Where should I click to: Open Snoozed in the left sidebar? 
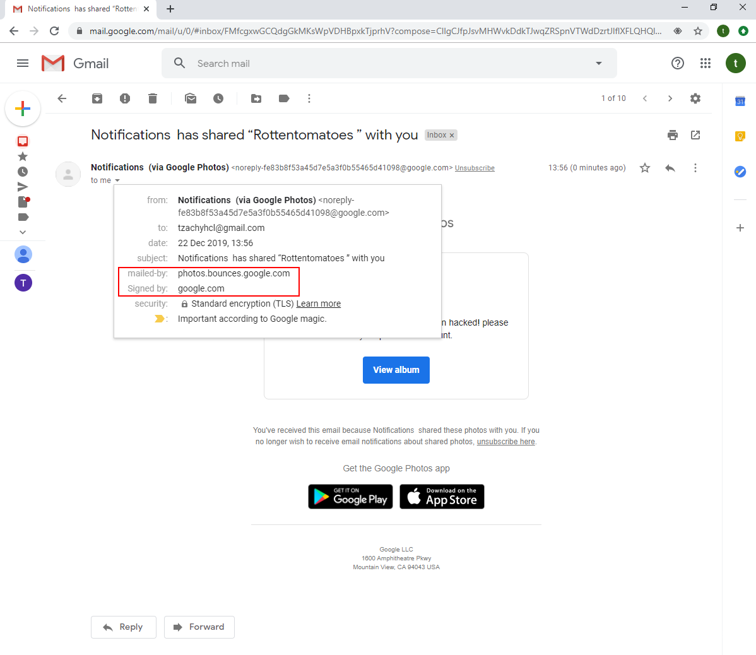(23, 172)
